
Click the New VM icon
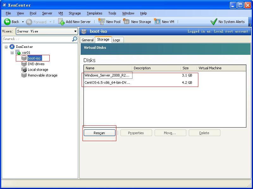(x=157, y=21)
